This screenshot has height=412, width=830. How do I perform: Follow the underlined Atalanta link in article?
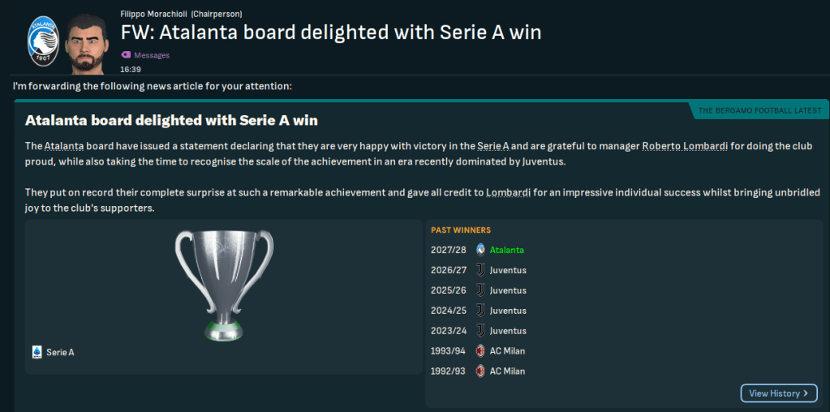pos(64,146)
